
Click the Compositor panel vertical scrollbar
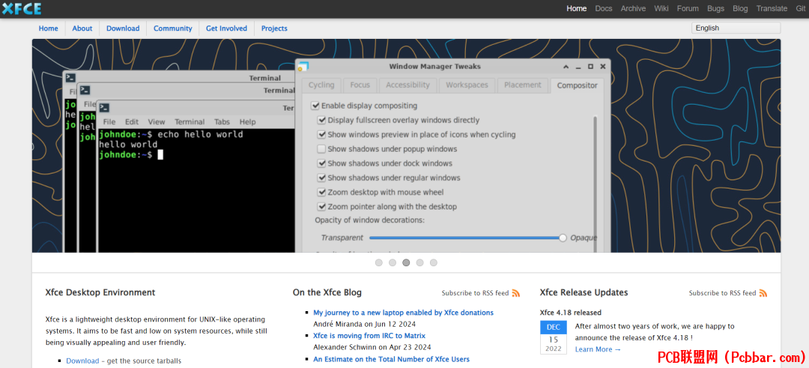pyautogui.click(x=595, y=184)
